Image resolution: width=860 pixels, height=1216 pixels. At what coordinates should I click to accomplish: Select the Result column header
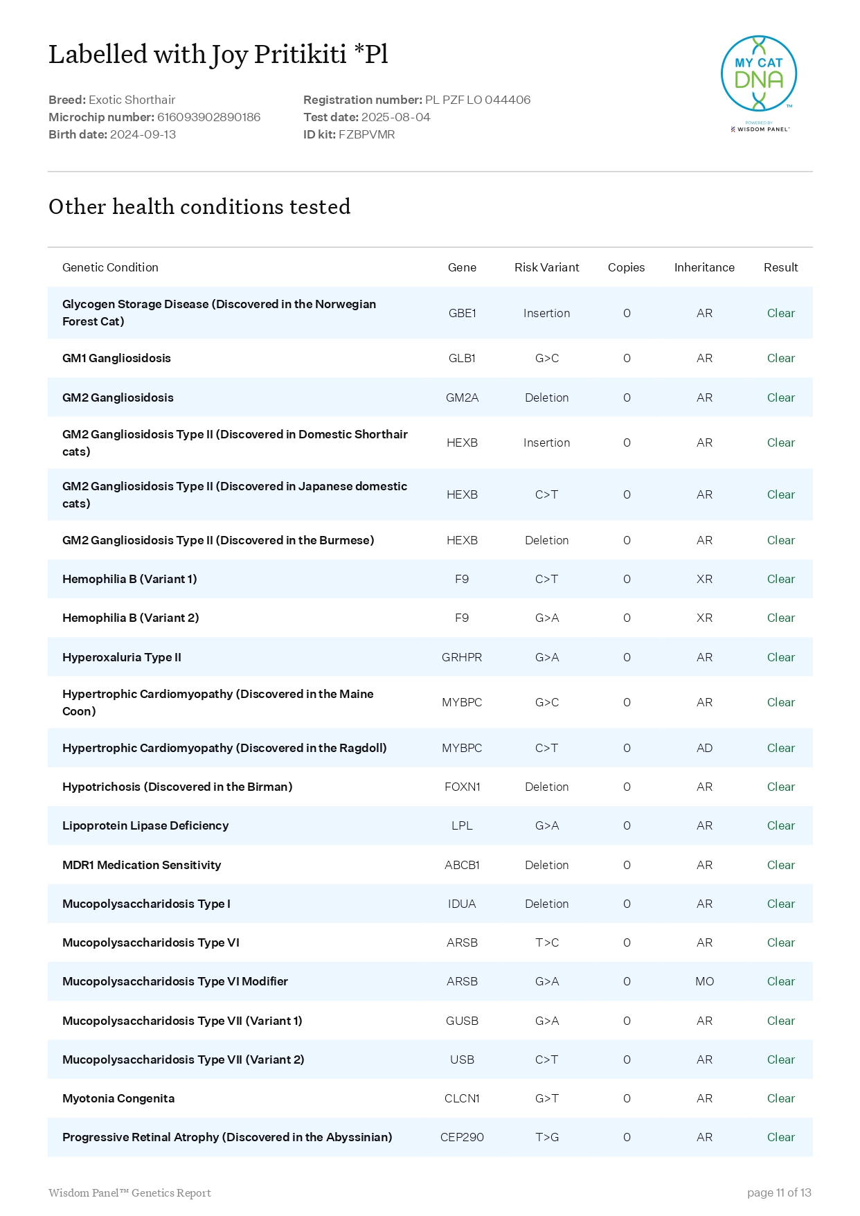(780, 267)
